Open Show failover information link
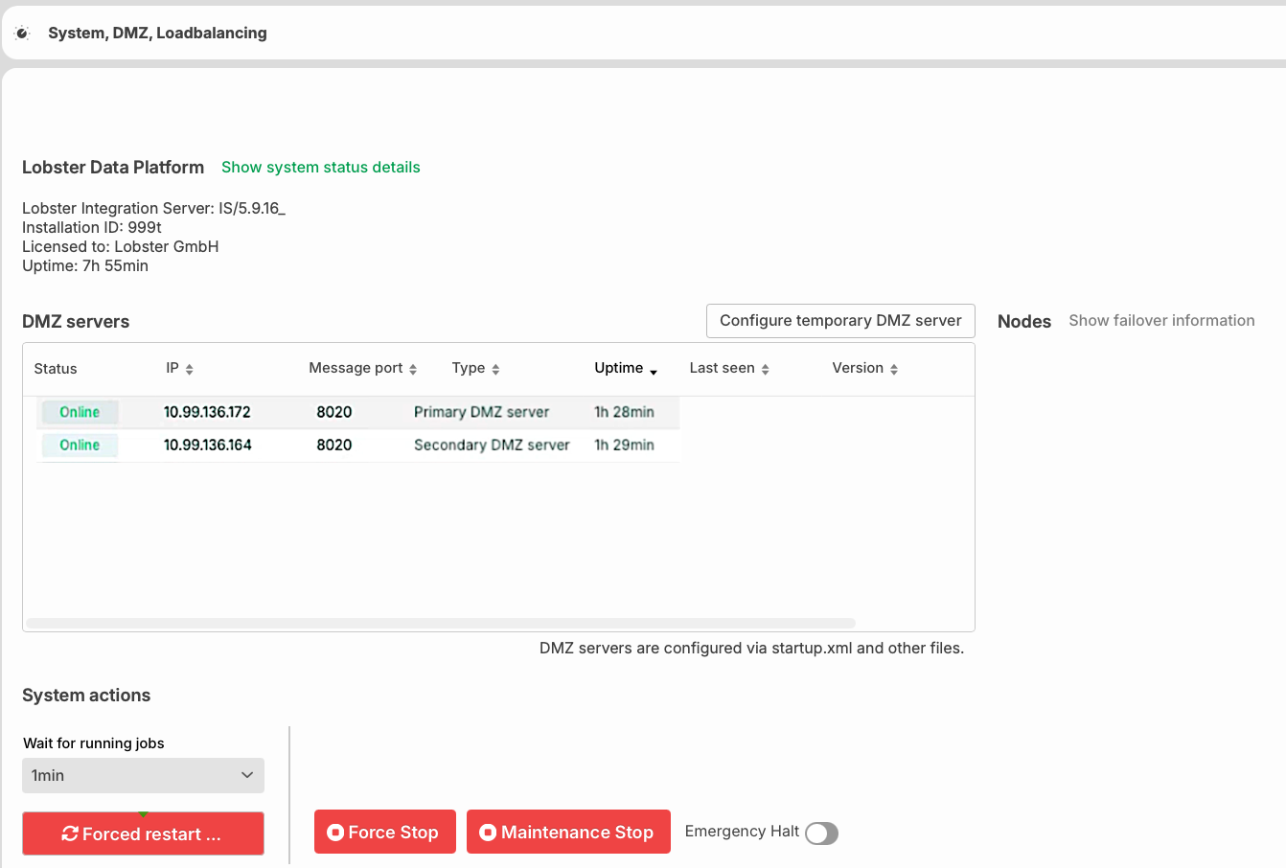 click(x=1161, y=321)
